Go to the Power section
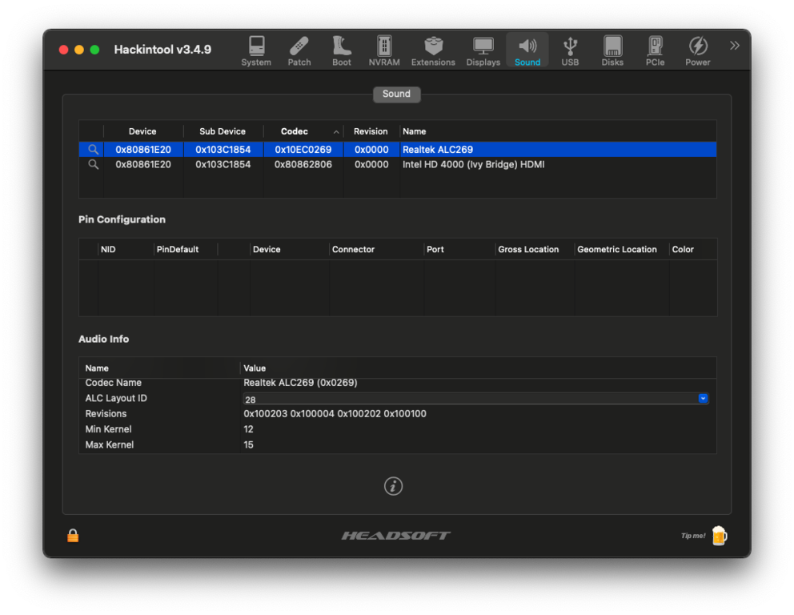The height and width of the screenshot is (615, 794). point(698,50)
